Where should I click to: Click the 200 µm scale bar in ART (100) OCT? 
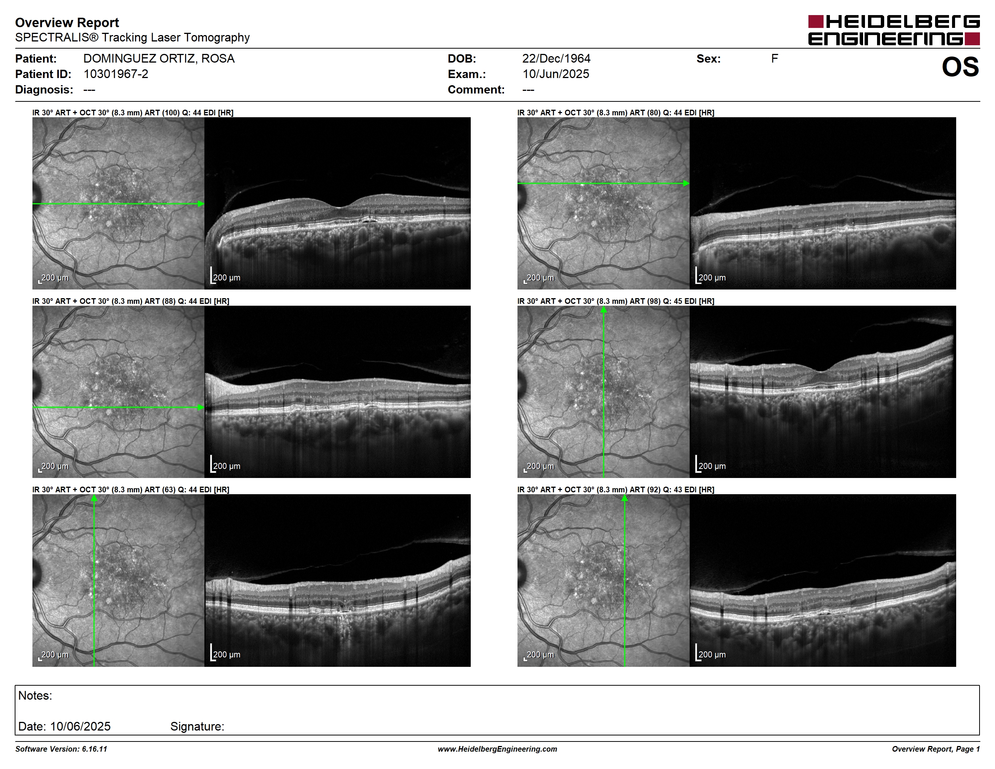225,276
